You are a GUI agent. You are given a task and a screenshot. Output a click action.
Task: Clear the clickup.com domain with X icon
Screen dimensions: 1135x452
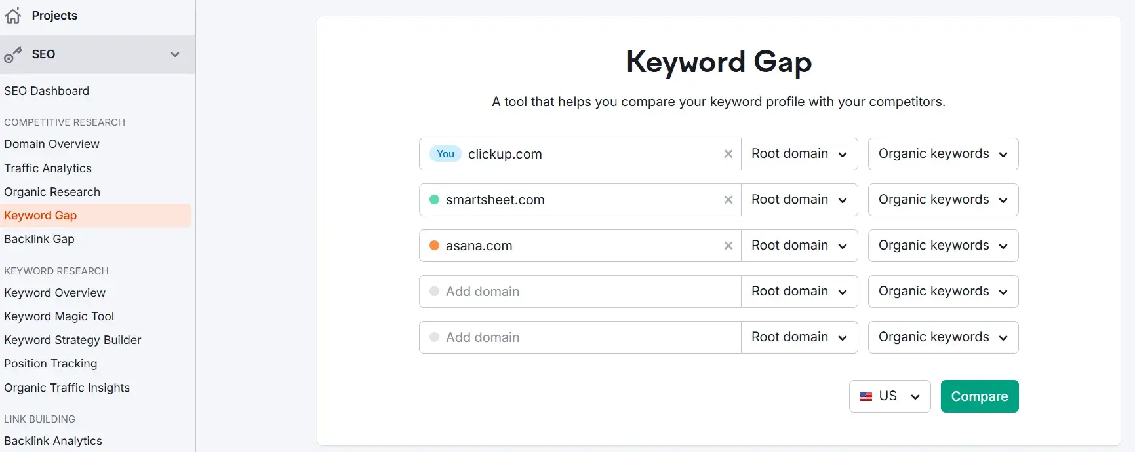click(728, 154)
